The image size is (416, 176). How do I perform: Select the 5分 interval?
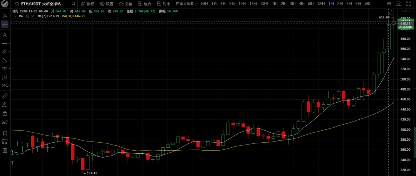[x=232, y=4]
